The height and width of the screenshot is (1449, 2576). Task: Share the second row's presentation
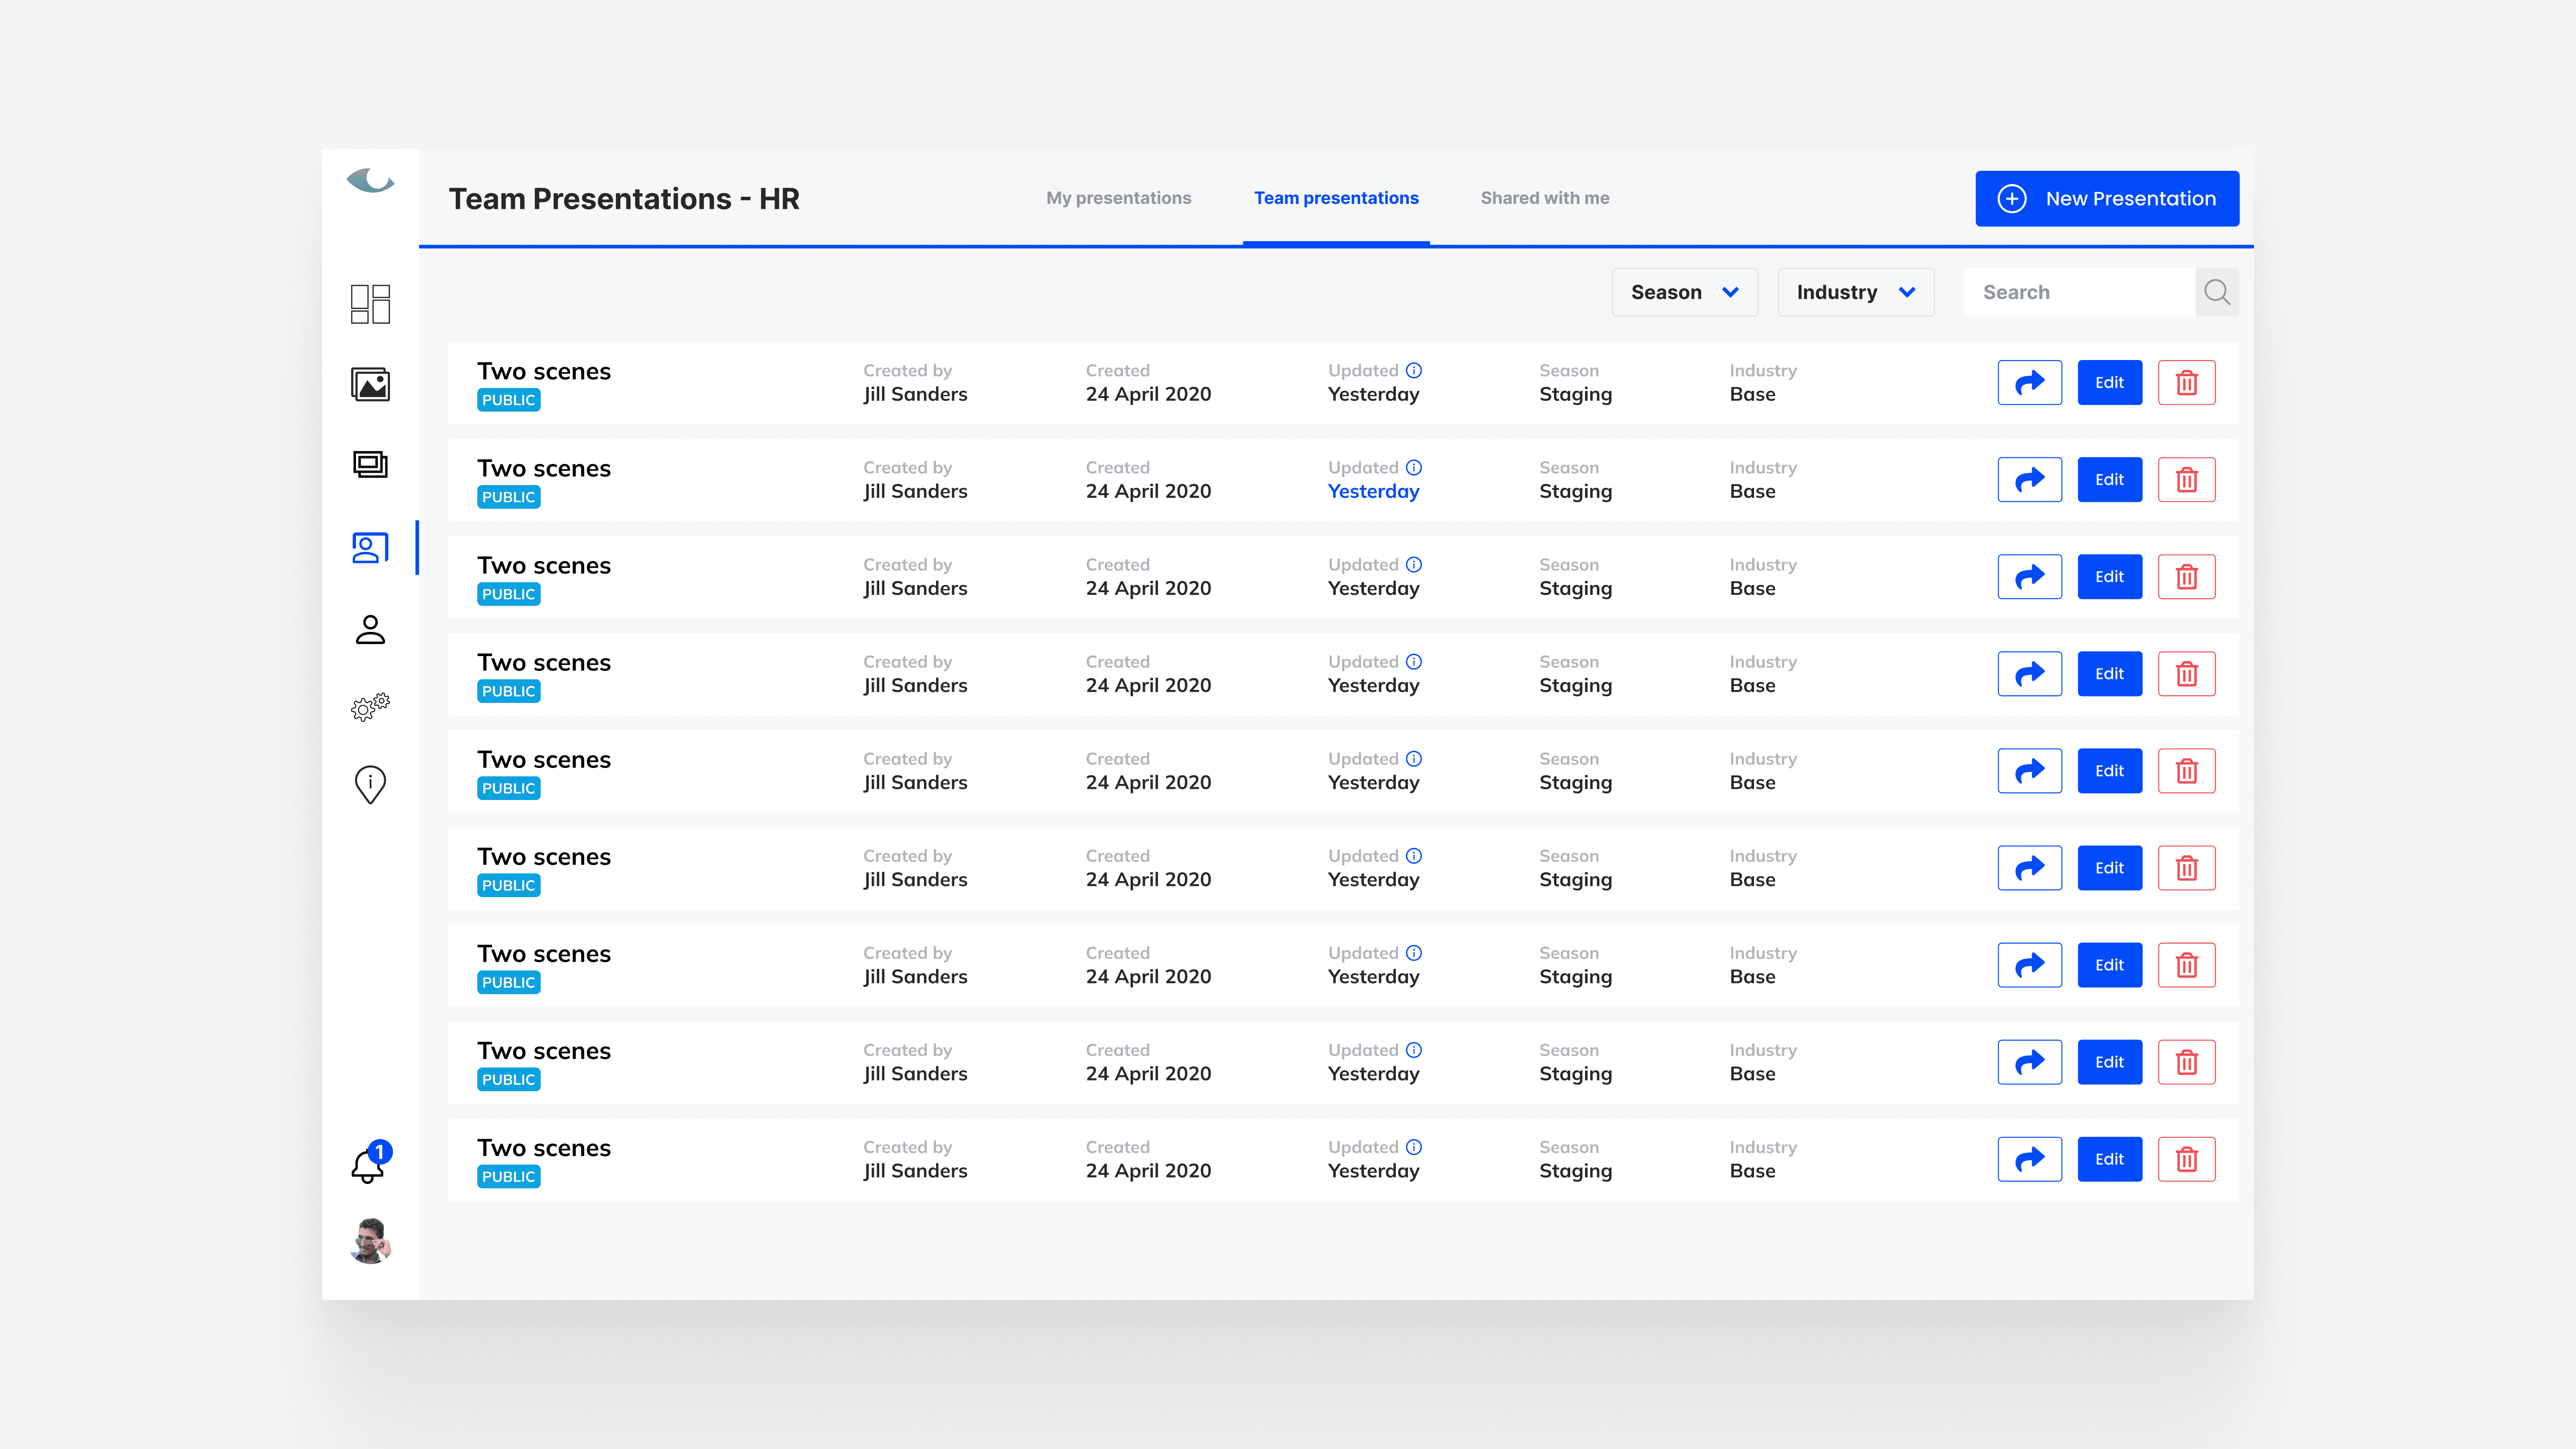(x=2030, y=479)
